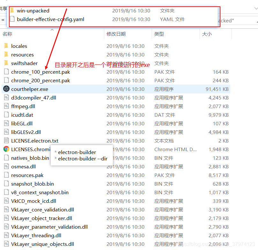Click the v8_context_snapshot.bin file icon
Screen dimensions: 258x250
(6, 192)
